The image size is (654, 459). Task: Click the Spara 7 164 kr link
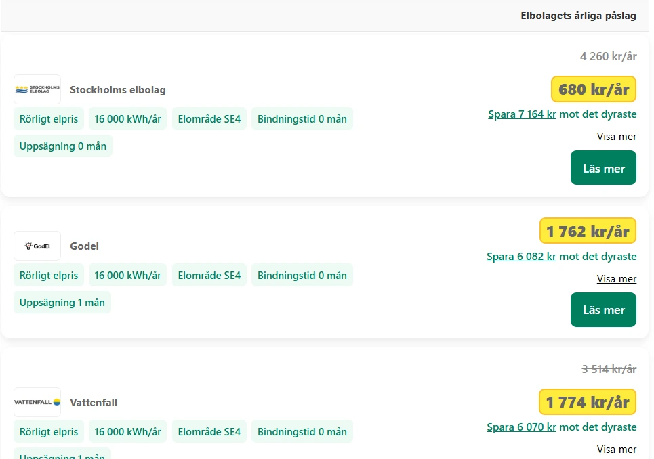pos(522,114)
